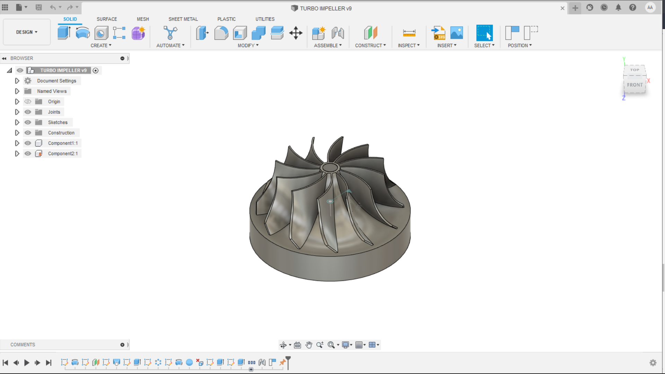Hide Component1:1 using its eye icon
665x374 pixels.
(x=28, y=143)
